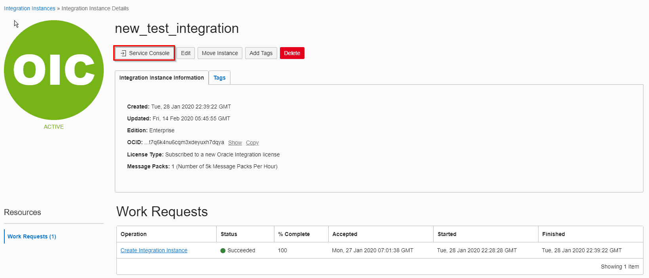Click the Accepted column header
The width and height of the screenshot is (649, 278).
381,234
